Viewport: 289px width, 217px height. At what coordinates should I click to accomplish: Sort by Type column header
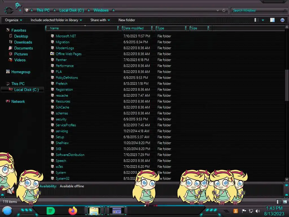(x=171, y=28)
